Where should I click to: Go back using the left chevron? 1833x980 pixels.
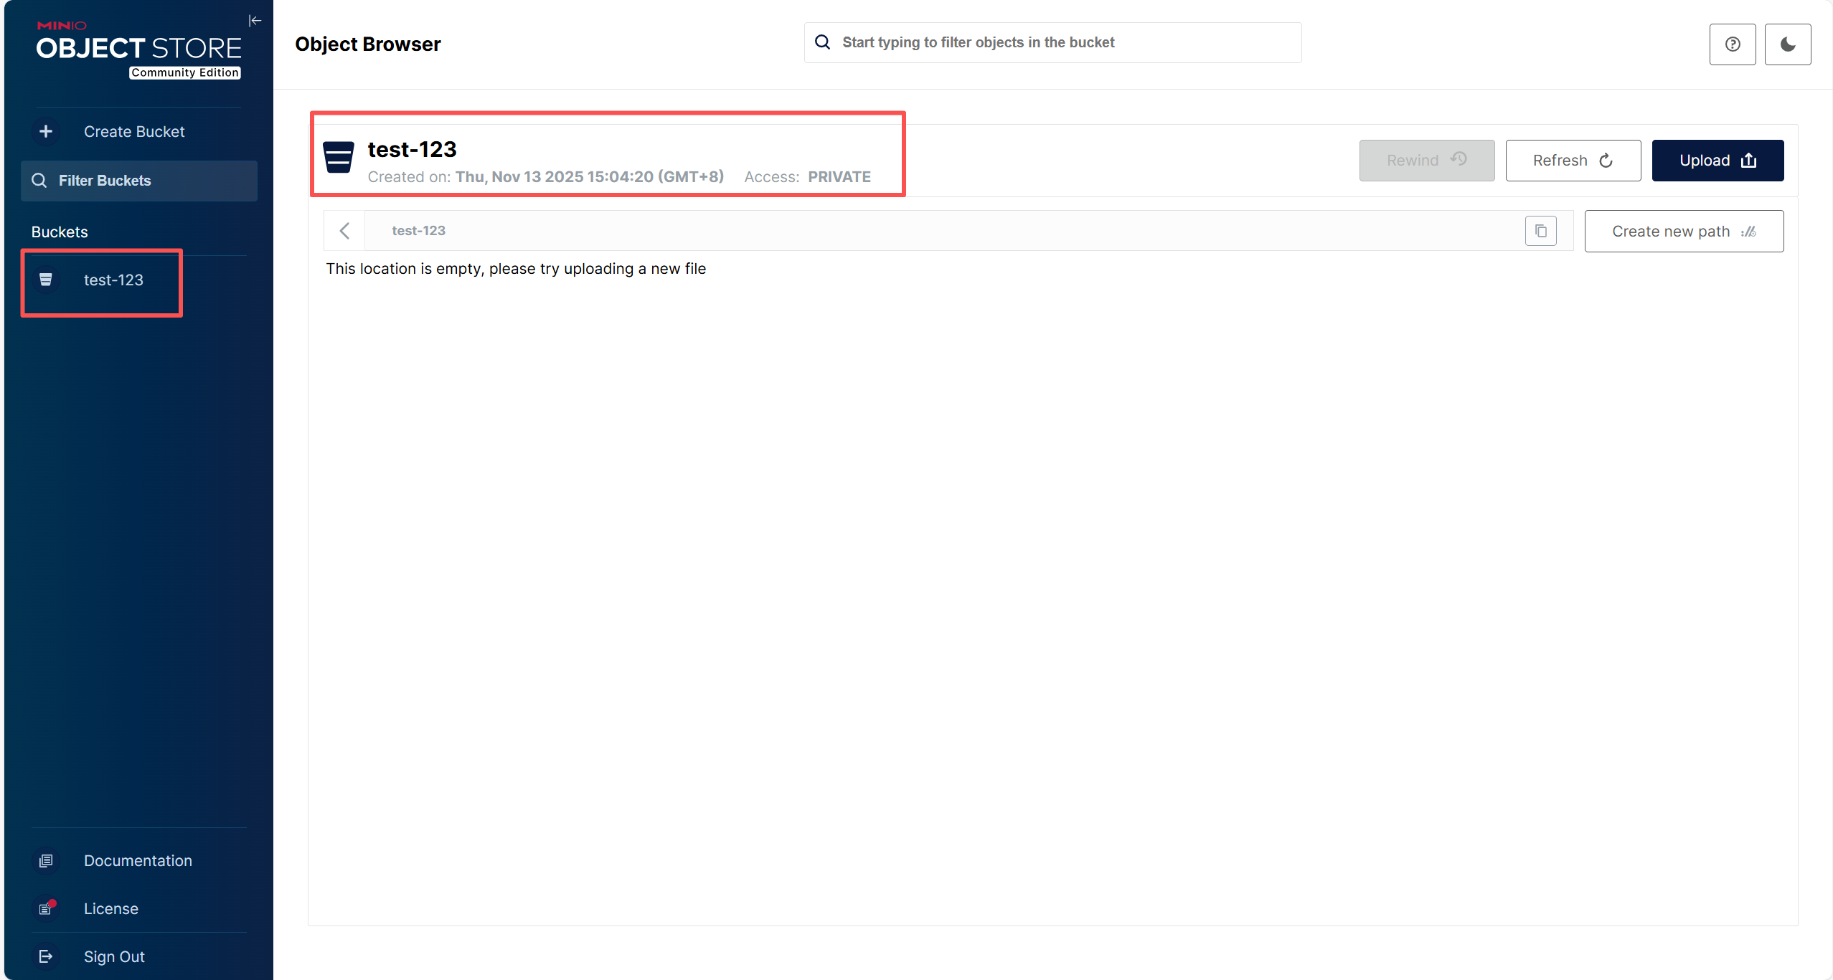344,231
